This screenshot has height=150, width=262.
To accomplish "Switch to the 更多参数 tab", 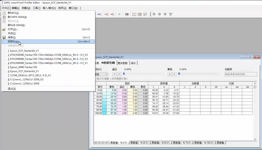I will coord(123,63).
